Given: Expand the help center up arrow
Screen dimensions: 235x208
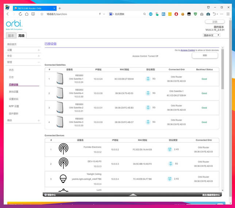Looking at the screenshot, I should (x=133, y=195).
